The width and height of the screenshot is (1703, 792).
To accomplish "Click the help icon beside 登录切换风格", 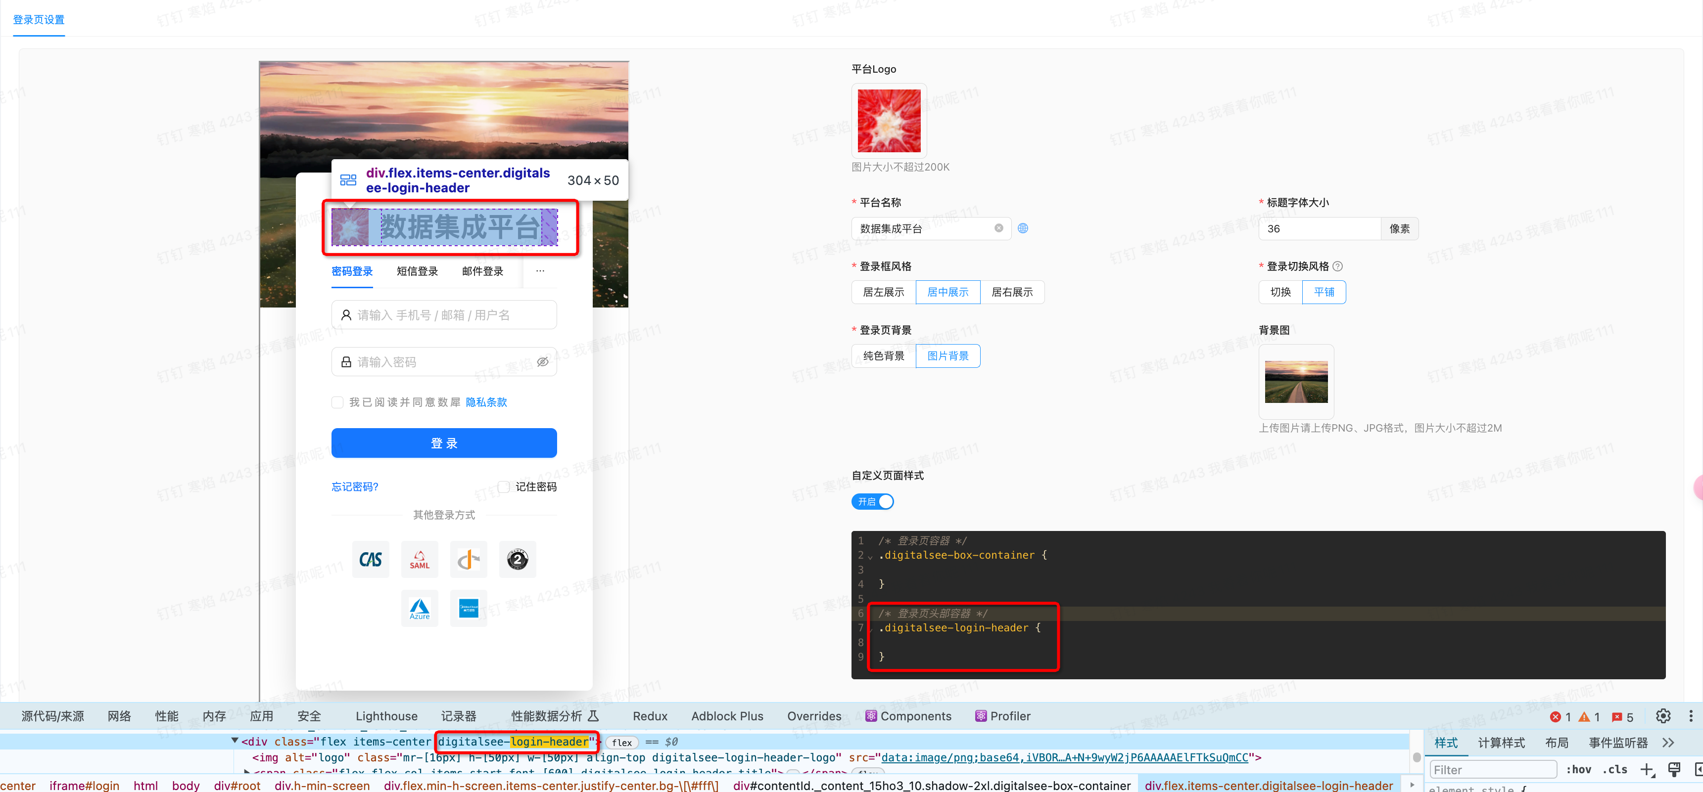I will [x=1337, y=266].
